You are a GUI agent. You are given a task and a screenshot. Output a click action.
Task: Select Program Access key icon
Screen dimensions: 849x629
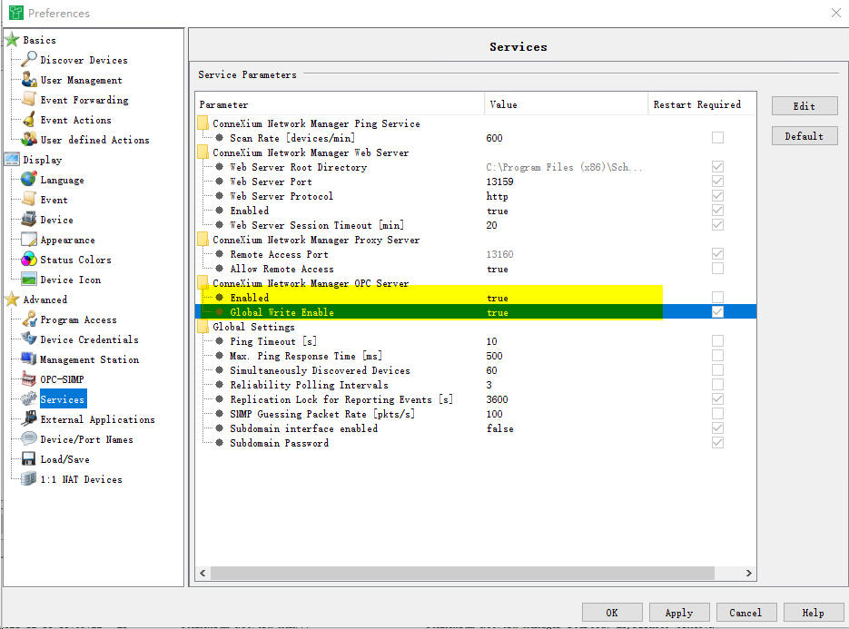tap(29, 319)
